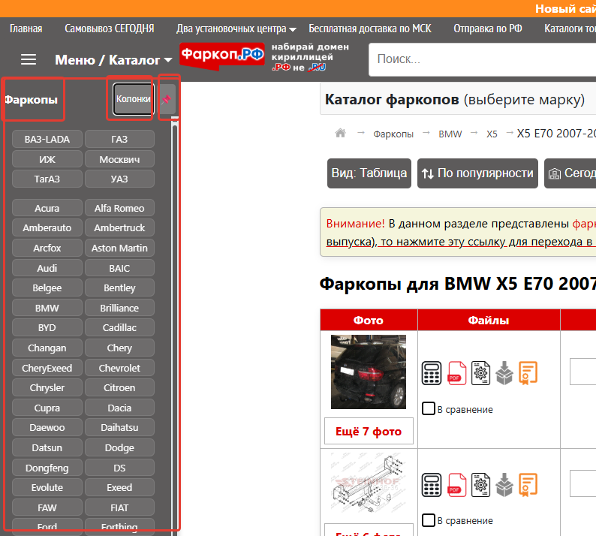Select the FIAT brand button
The height and width of the screenshot is (536, 596).
(x=119, y=507)
